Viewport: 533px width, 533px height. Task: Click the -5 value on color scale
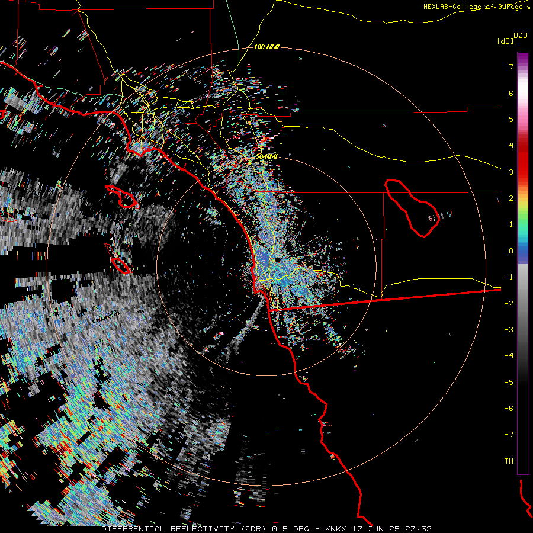coord(509,382)
